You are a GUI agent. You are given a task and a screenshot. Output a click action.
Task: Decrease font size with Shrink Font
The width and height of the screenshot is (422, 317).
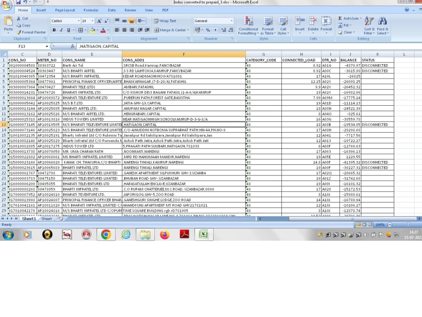point(106,21)
